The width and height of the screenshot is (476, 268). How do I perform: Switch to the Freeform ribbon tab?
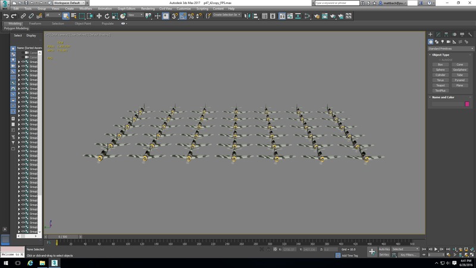35,24
